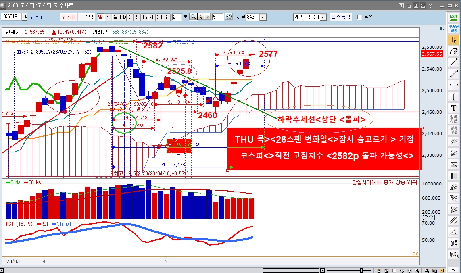This screenshot has height=273, width=461.
Task: Click the minus button beside bottom scrollbar
Action: pos(323,270)
